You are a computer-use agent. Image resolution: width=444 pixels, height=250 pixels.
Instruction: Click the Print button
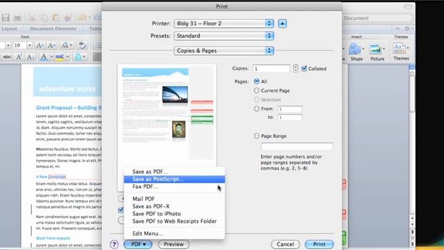tap(319, 244)
